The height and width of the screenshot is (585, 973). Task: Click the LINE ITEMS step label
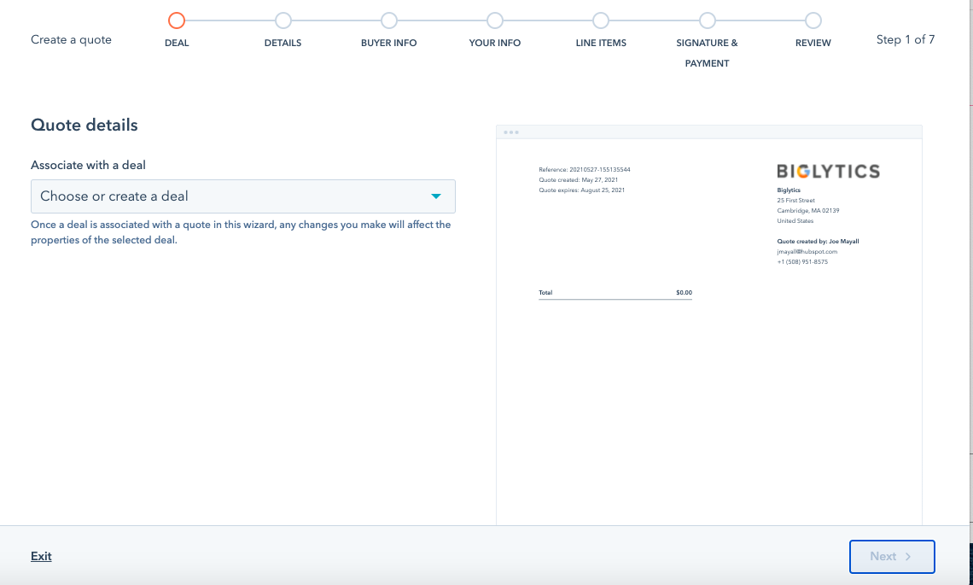click(601, 43)
